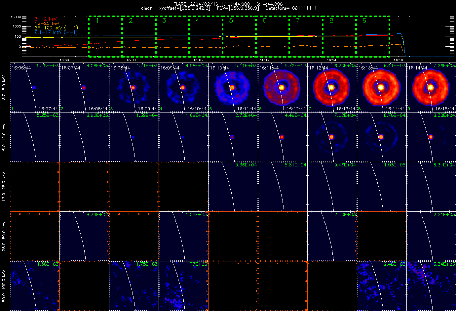The width and height of the screenshot is (456, 311).
Task: Click the 3.0-6.0 keV image starting 16:06:44
Action: [35, 87]
